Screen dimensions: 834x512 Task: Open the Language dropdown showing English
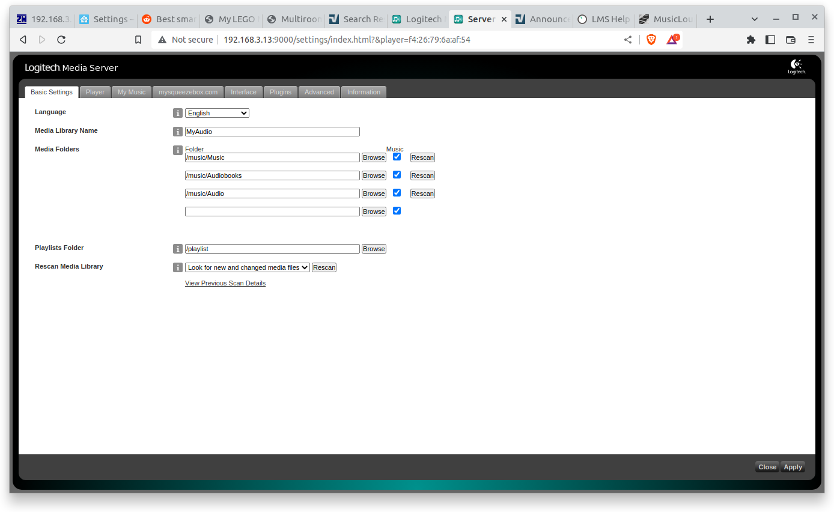217,113
